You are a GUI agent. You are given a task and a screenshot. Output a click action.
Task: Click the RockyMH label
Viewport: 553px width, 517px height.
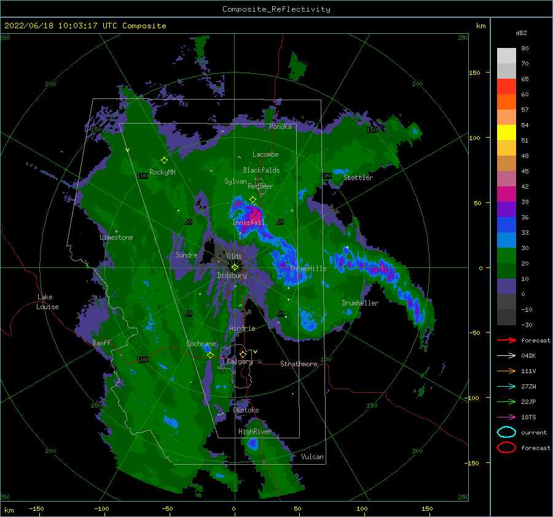pos(162,172)
